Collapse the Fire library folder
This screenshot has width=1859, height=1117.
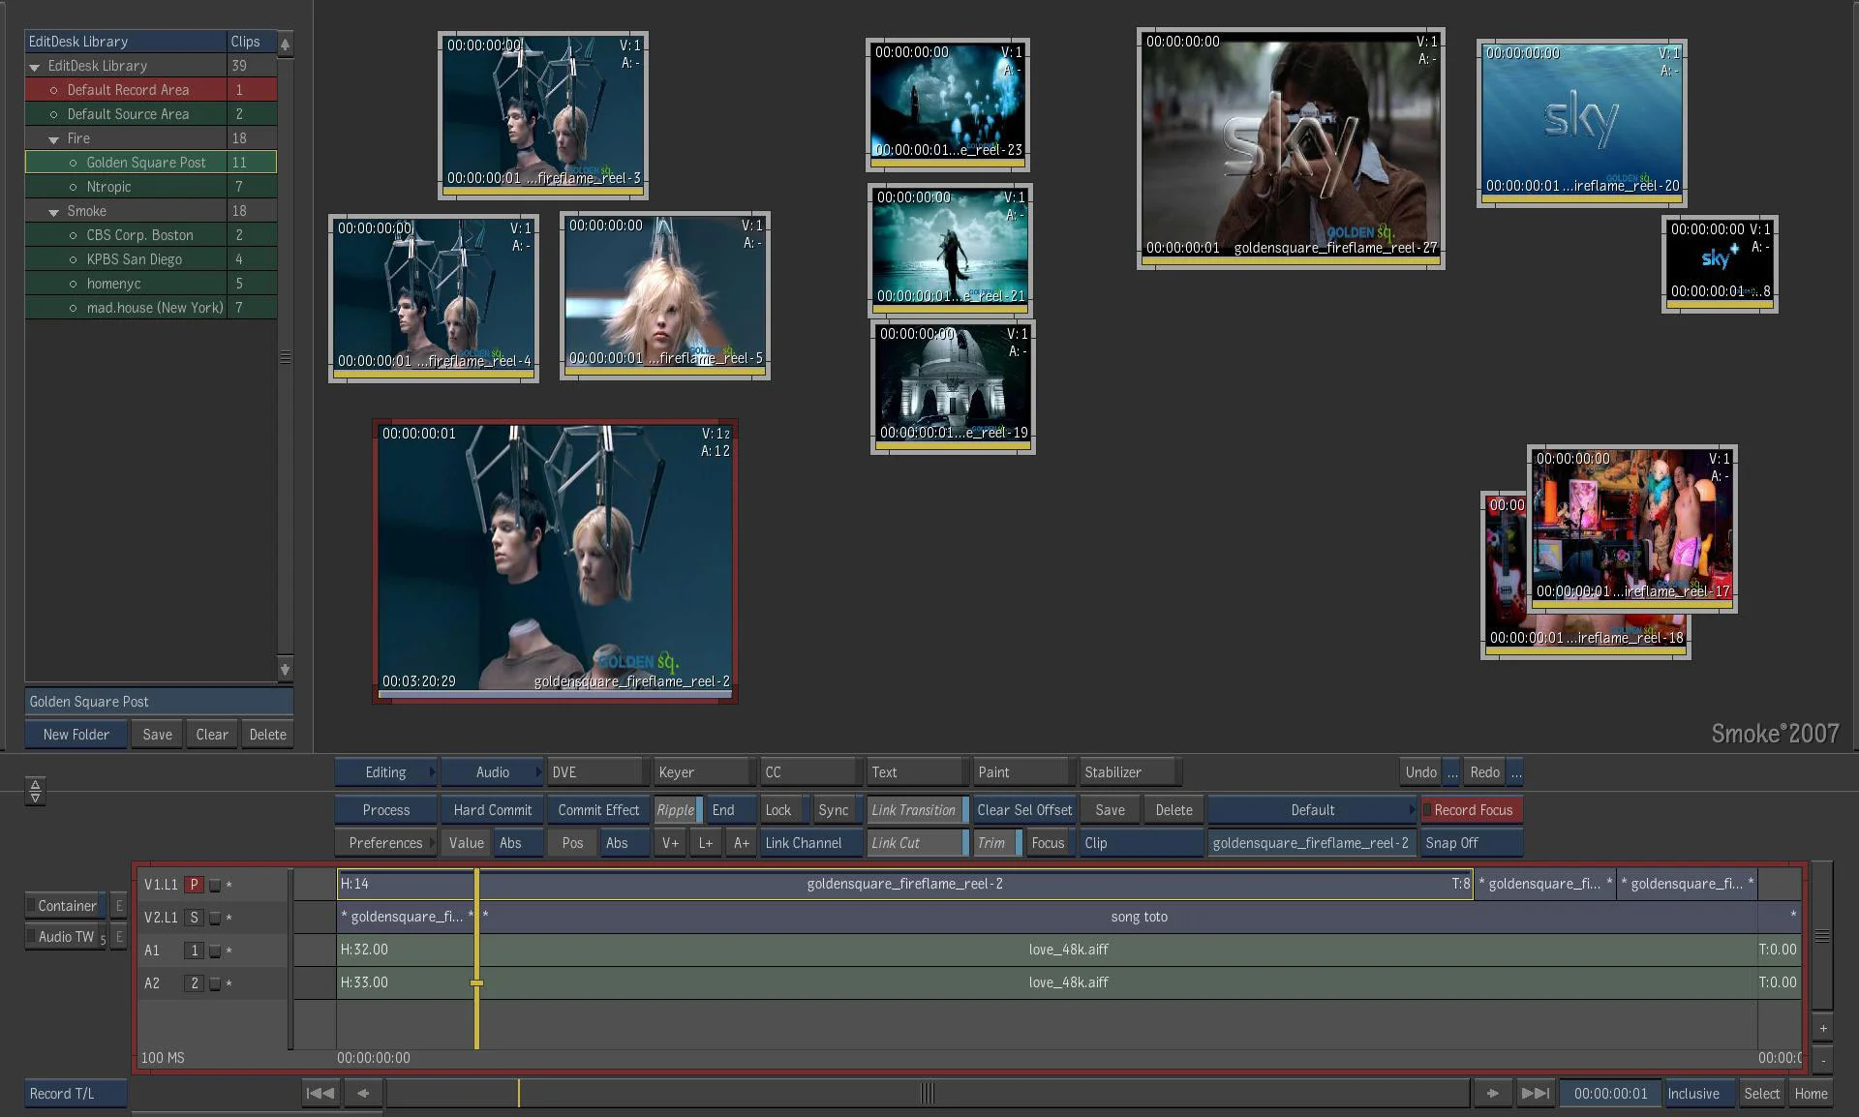pyautogui.click(x=53, y=139)
